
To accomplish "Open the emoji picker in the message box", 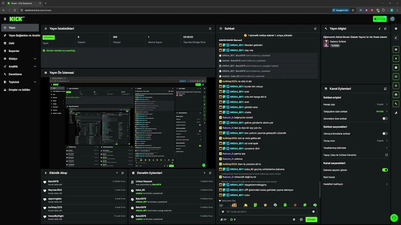I will coord(313,212).
